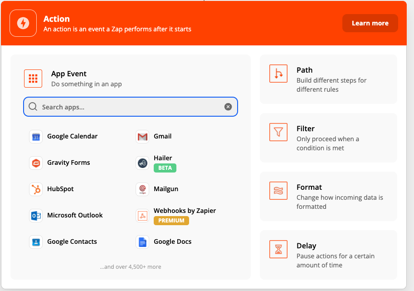Select the Google Contacts icon
This screenshot has width=414, height=291.
point(36,242)
